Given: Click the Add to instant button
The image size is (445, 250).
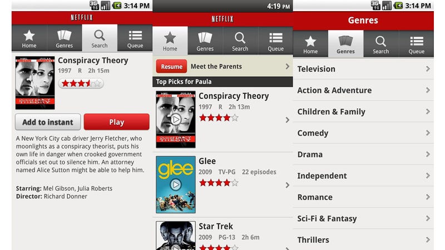Looking at the screenshot, I should click(x=48, y=122).
